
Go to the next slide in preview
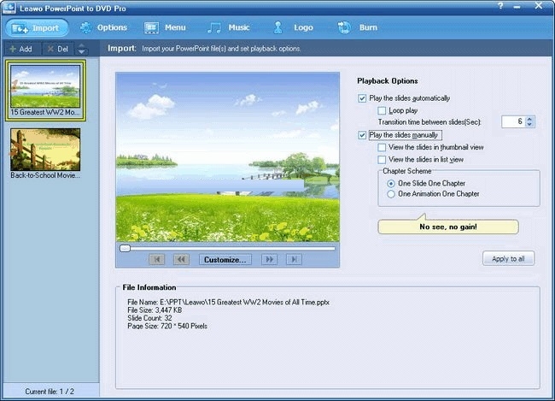tap(269, 259)
